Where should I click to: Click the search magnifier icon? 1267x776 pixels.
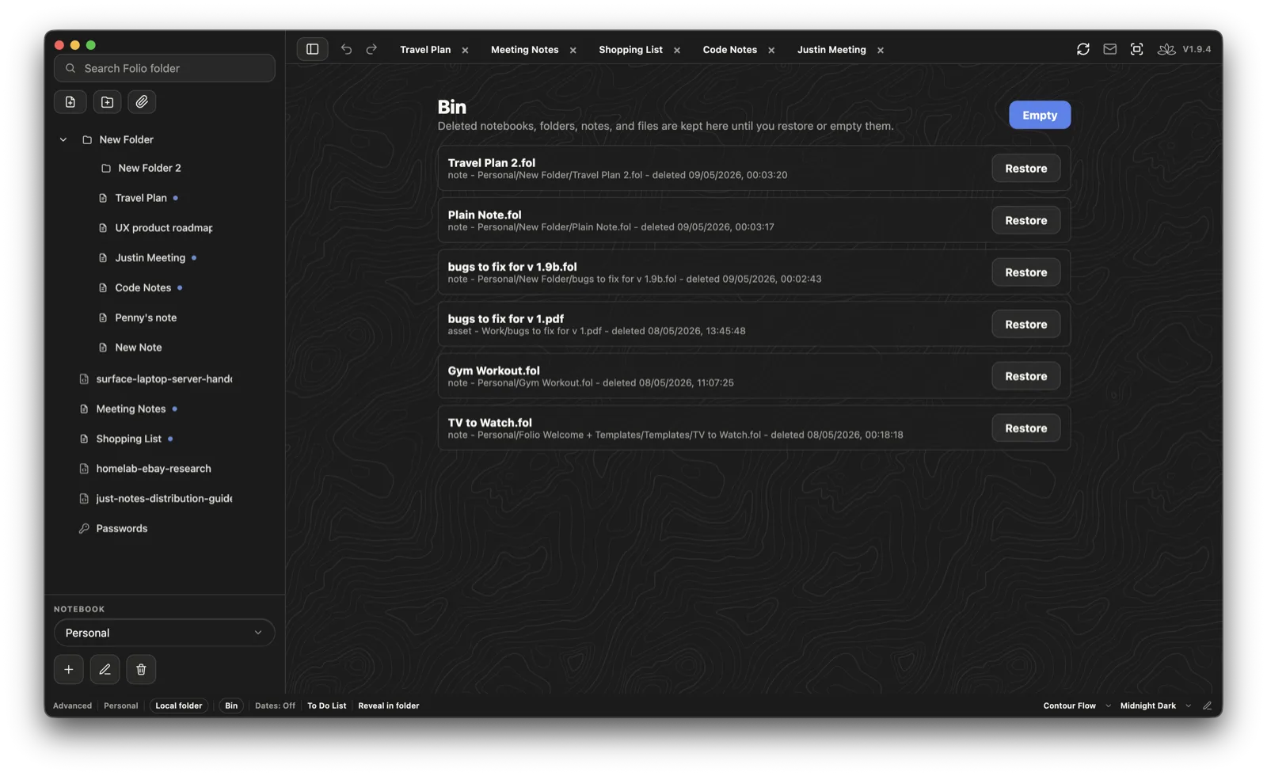pos(70,68)
